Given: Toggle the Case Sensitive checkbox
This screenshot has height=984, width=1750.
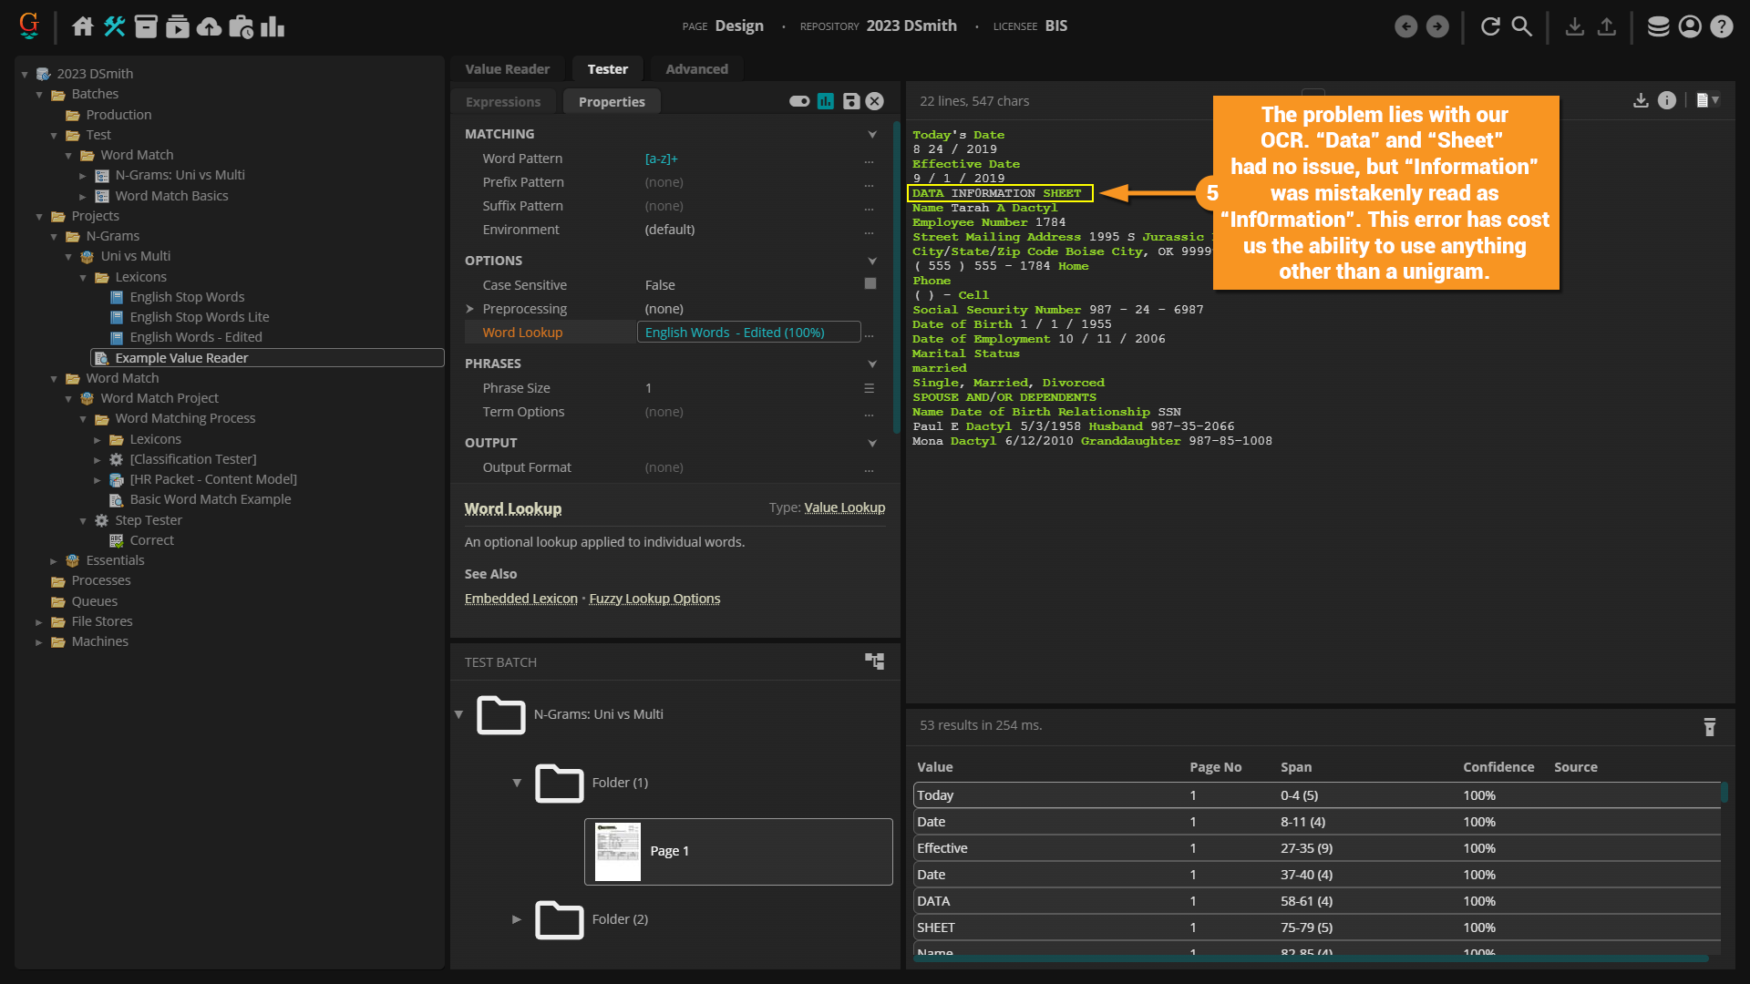Looking at the screenshot, I should pyautogui.click(x=870, y=284).
